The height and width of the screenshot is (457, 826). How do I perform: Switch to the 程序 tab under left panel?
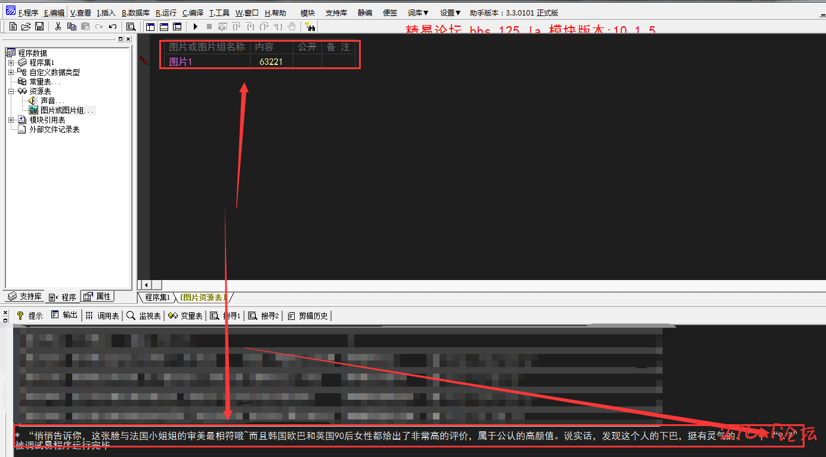pyautogui.click(x=62, y=297)
